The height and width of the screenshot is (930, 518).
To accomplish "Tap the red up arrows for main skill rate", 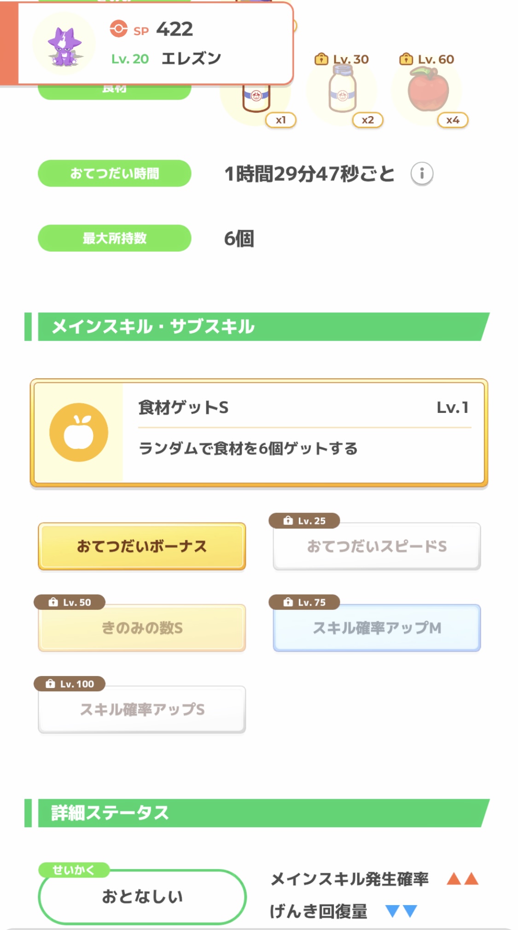I will [x=462, y=879].
